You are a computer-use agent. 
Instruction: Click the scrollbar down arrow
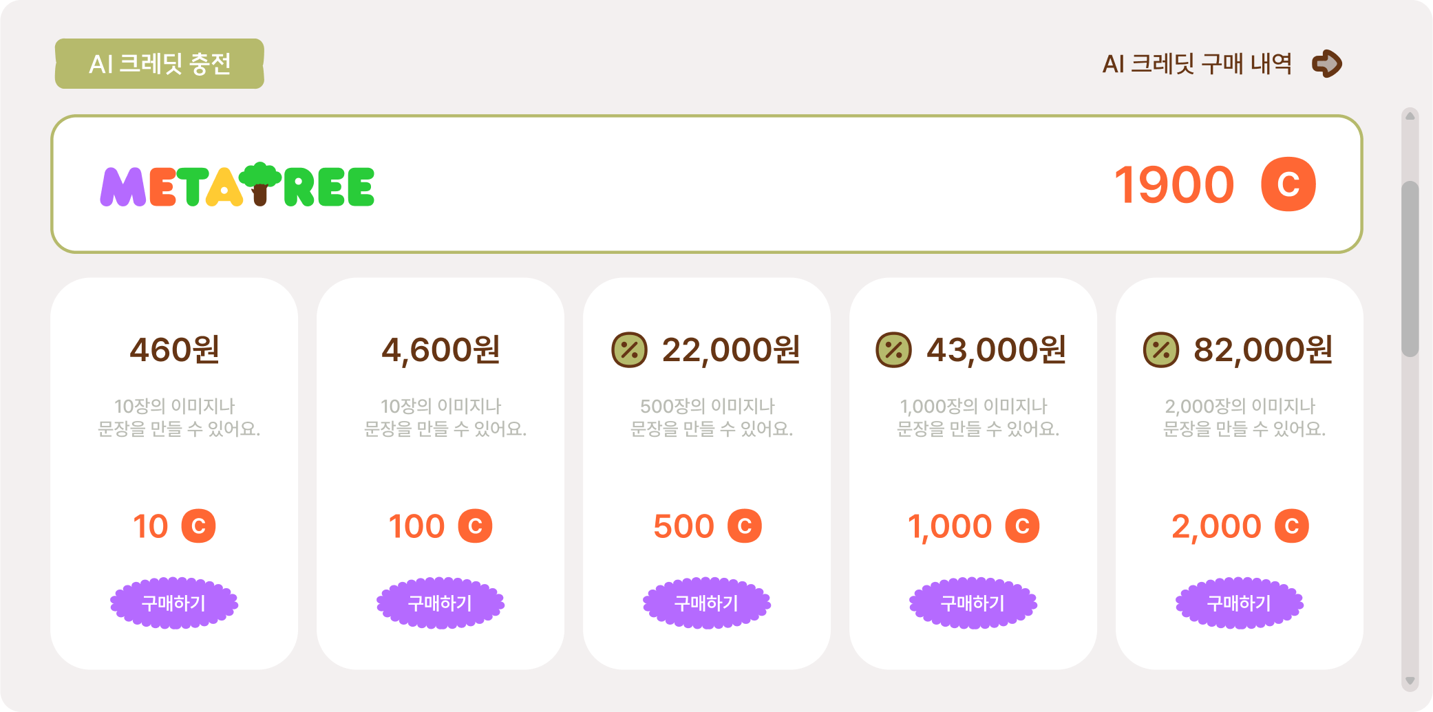coord(1410,681)
